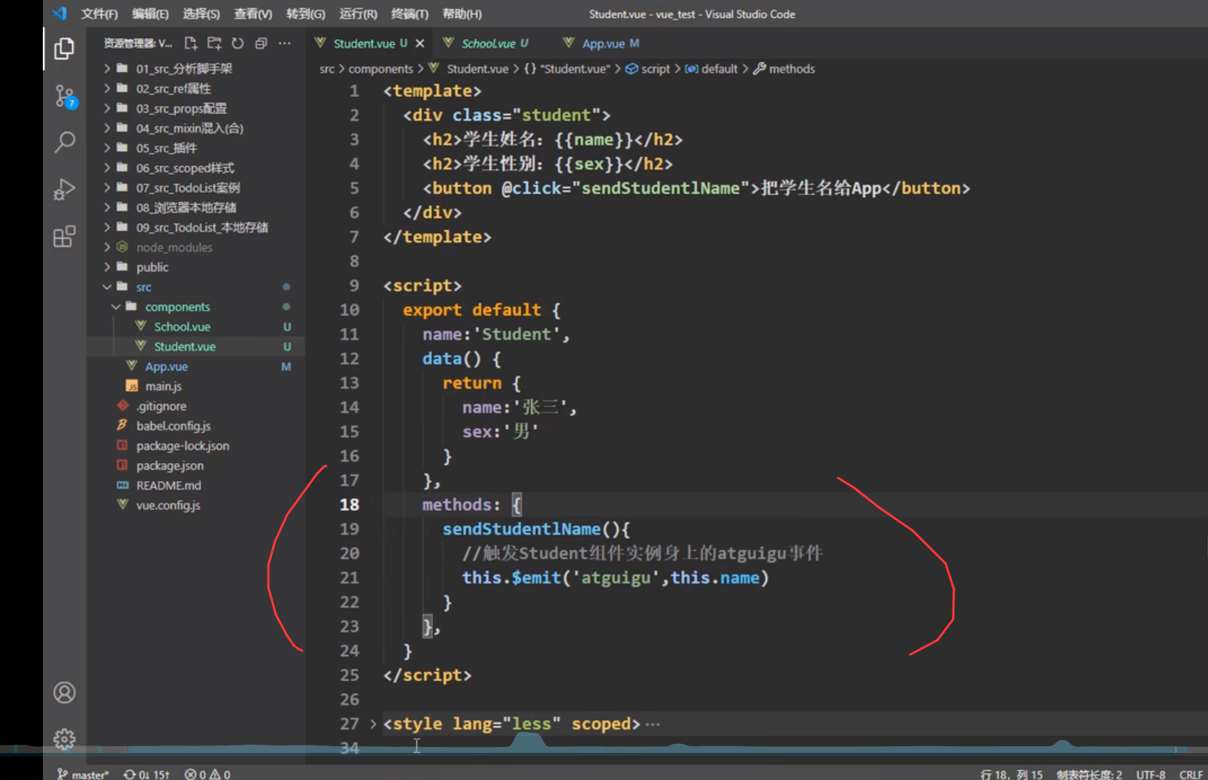Viewport: 1208px width, 780px height.
Task: Open the 查看(V) menu
Action: click(x=253, y=14)
